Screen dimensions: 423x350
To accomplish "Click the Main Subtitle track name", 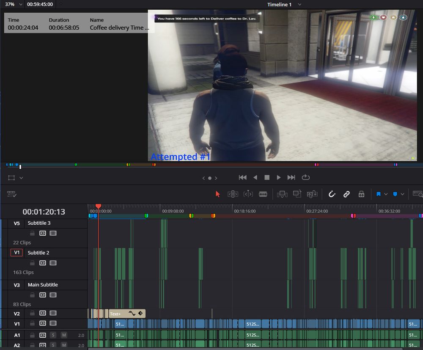I will 43,285.
